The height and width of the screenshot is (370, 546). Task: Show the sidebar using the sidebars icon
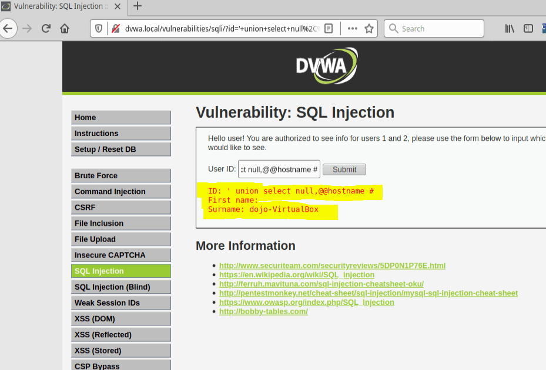(x=528, y=29)
